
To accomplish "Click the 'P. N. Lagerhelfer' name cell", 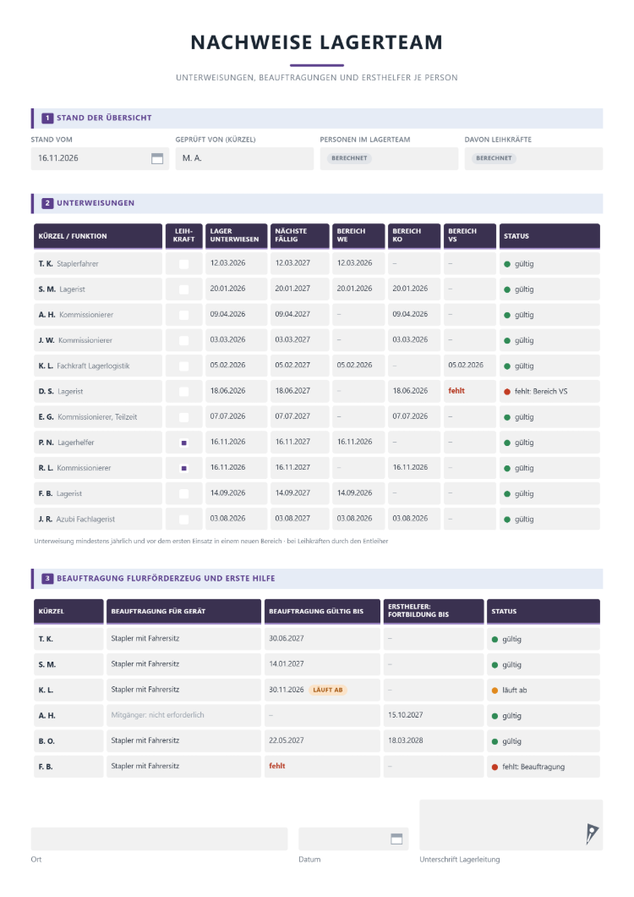I will point(98,443).
